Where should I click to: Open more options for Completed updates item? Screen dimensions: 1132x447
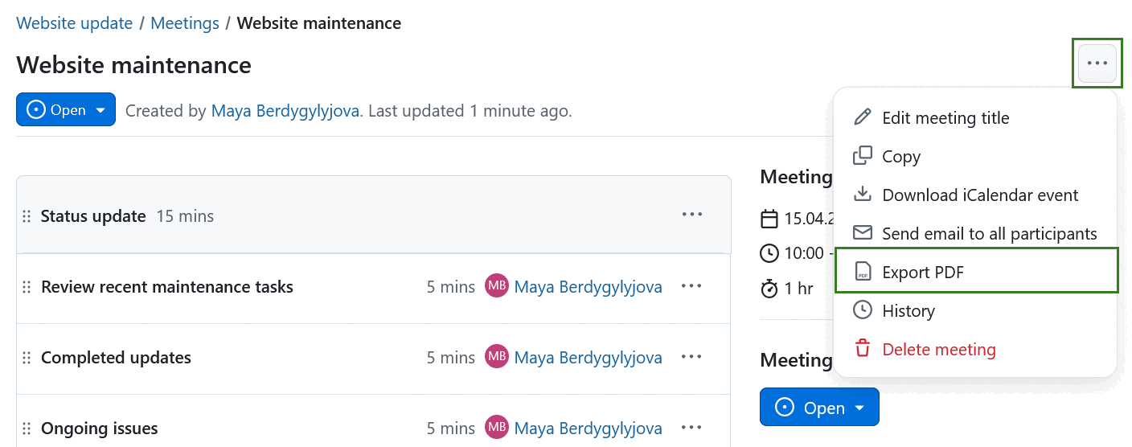pos(691,357)
